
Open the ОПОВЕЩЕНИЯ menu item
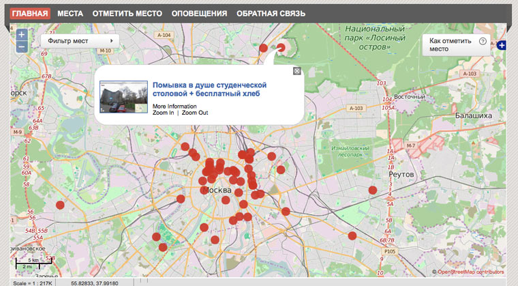coord(199,14)
